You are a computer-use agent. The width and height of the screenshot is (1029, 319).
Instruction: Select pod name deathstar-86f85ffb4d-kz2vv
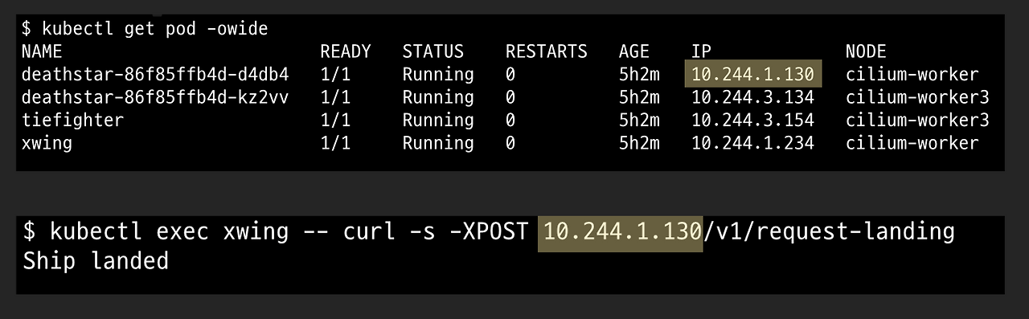pos(155,97)
